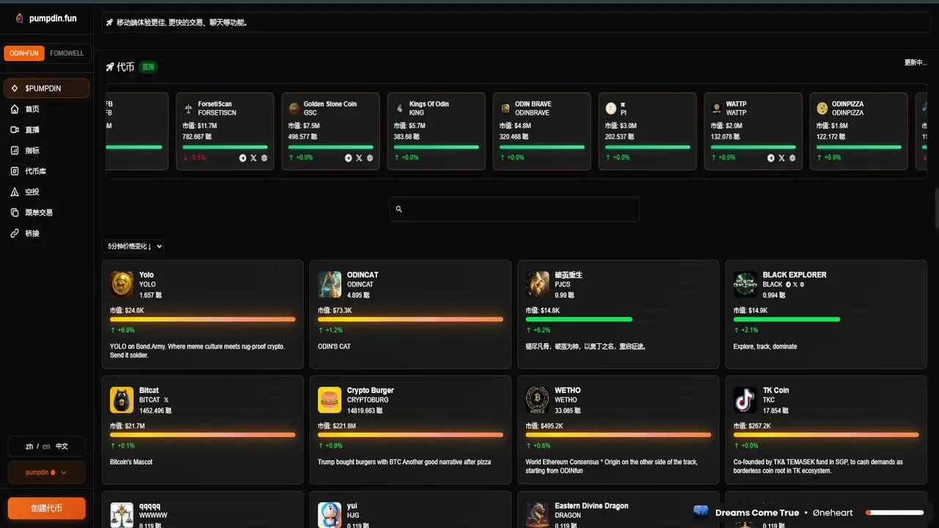Expand the pumpdin account dropdown
This screenshot has width=939, height=528.
coord(46,472)
